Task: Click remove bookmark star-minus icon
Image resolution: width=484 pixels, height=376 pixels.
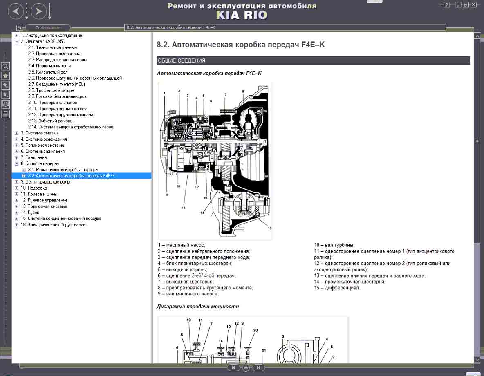Action: coord(6,95)
